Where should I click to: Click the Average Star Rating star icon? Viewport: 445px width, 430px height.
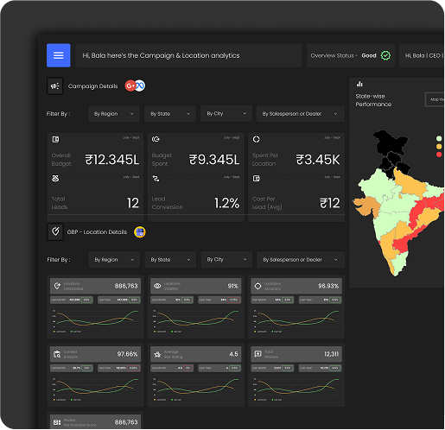[x=157, y=354]
